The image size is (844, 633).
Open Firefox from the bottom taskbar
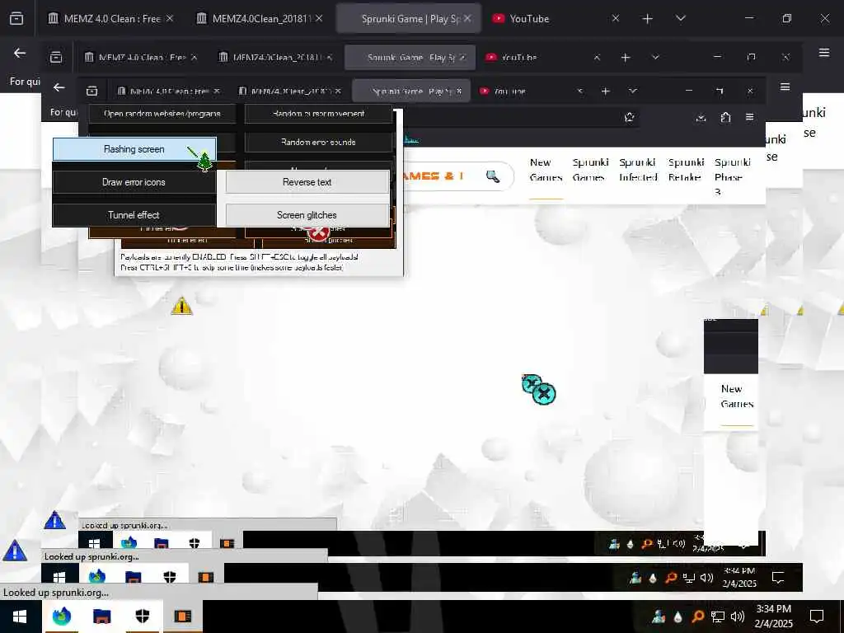[x=62, y=616]
